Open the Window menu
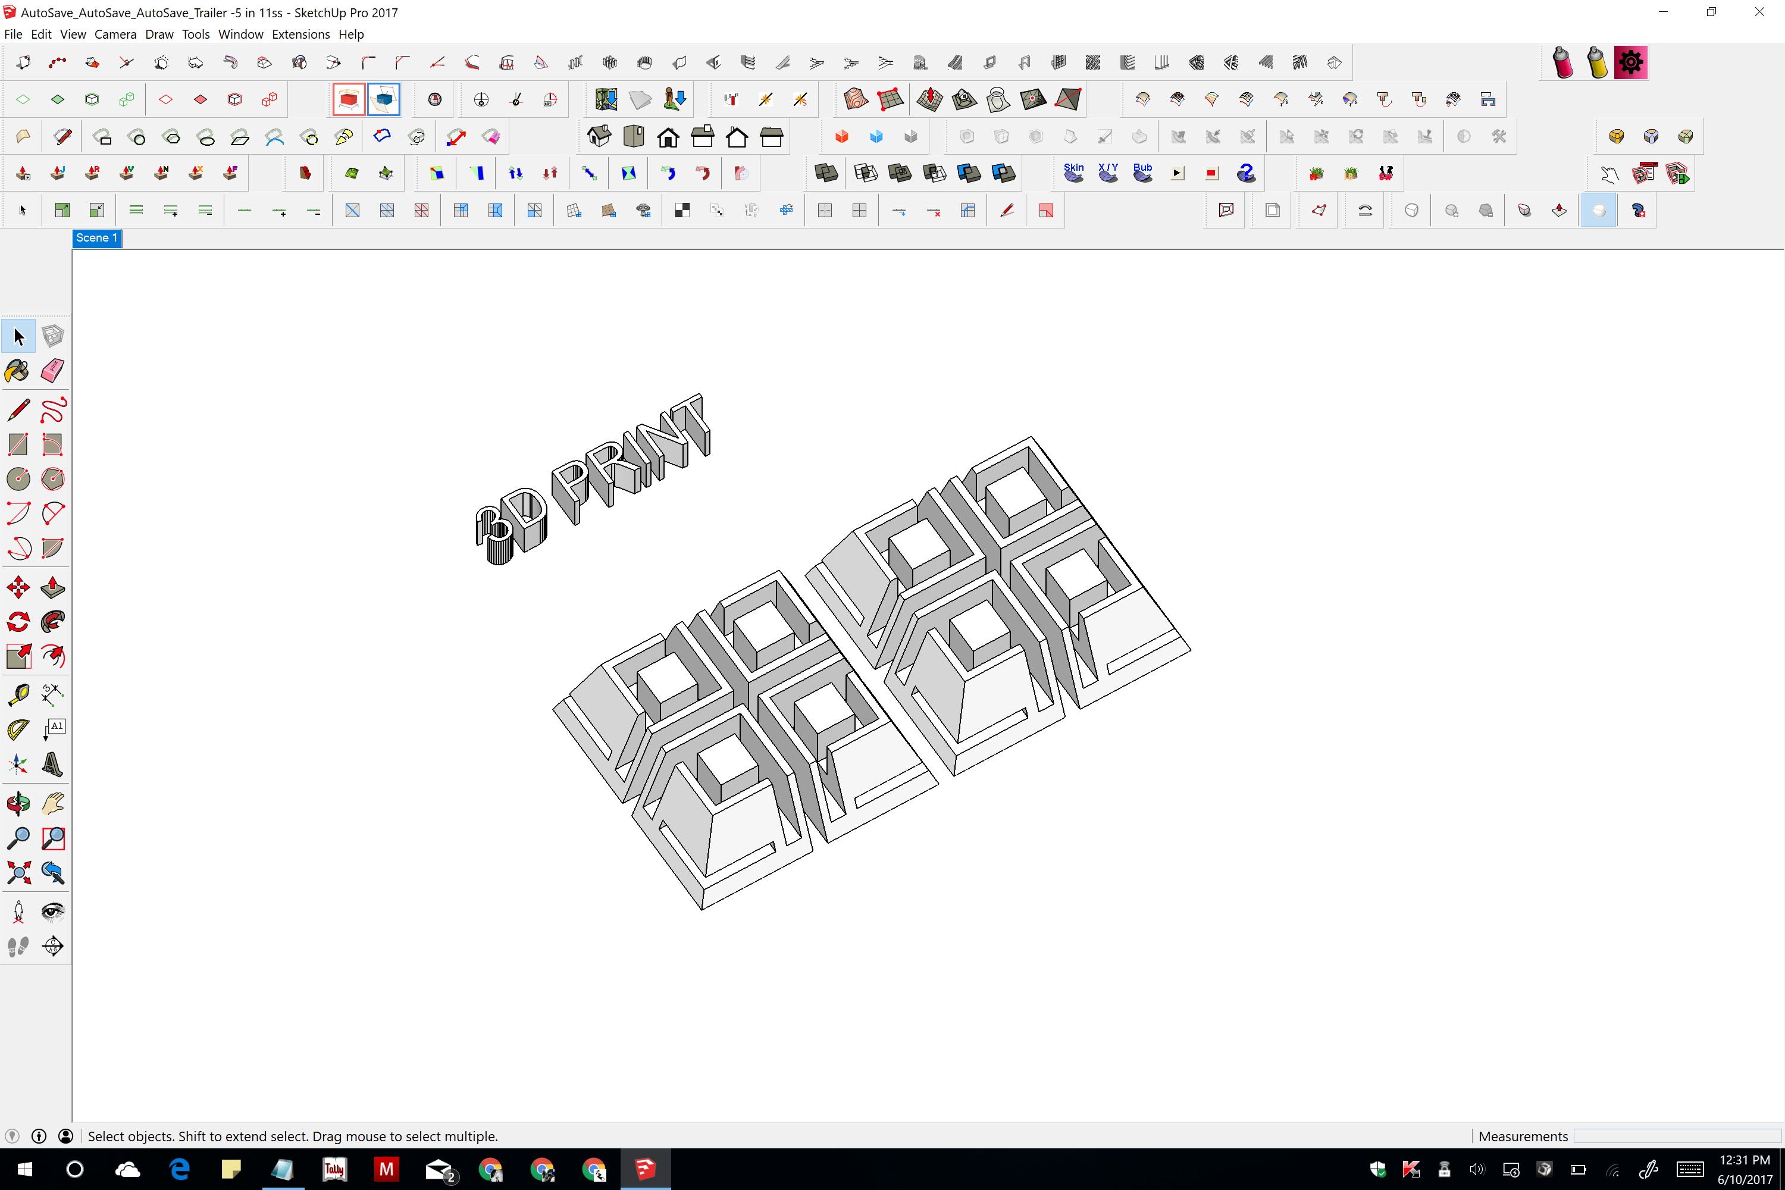1785x1190 pixels. 240,34
